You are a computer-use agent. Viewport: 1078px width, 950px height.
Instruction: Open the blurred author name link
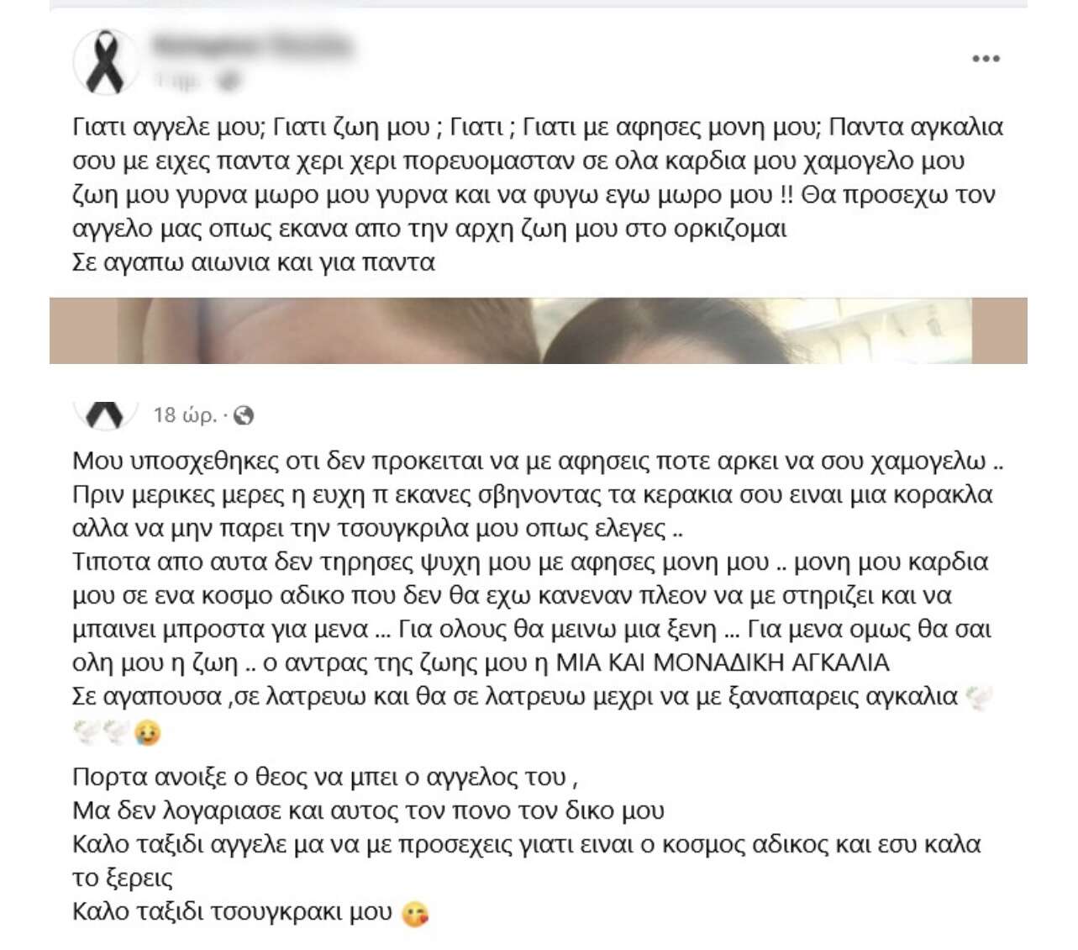point(251,45)
